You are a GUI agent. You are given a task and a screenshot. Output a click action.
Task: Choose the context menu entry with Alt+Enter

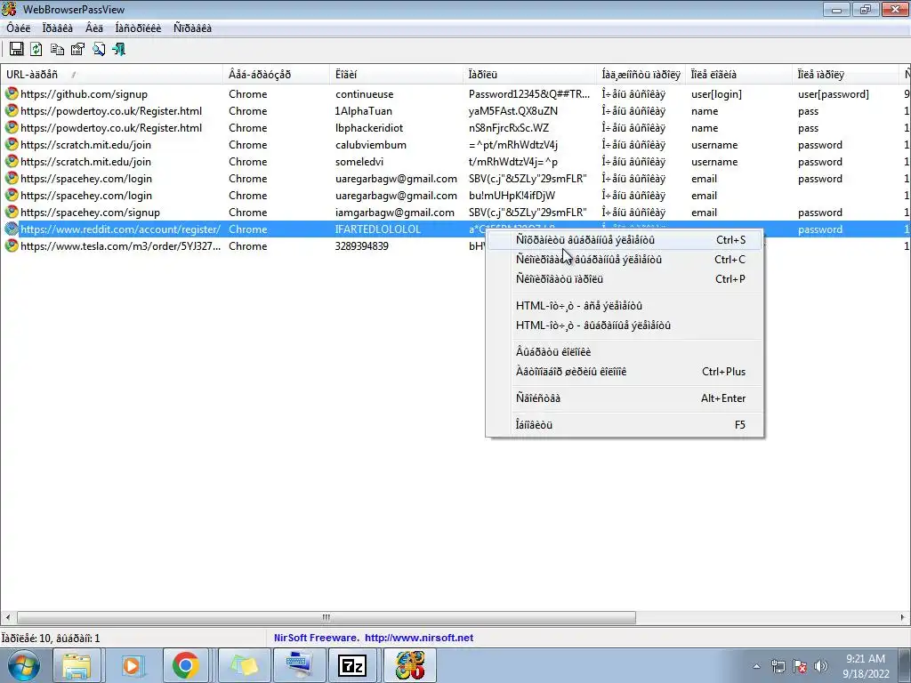(625, 398)
